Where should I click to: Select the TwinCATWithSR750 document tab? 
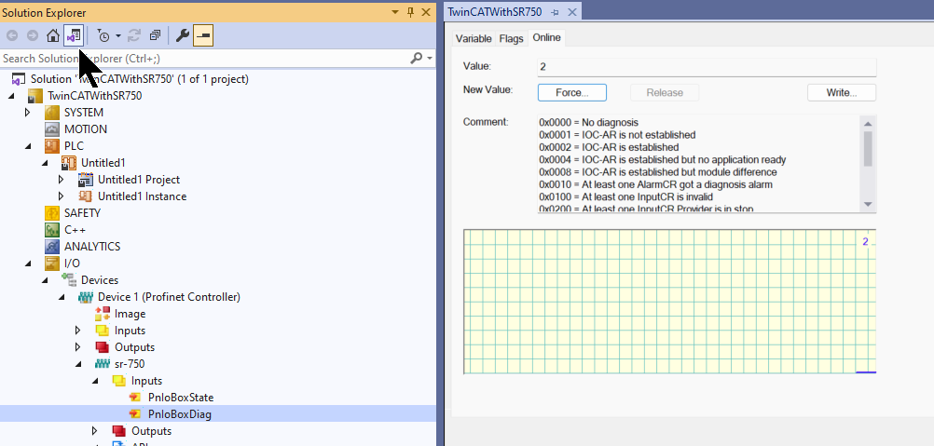(x=494, y=12)
